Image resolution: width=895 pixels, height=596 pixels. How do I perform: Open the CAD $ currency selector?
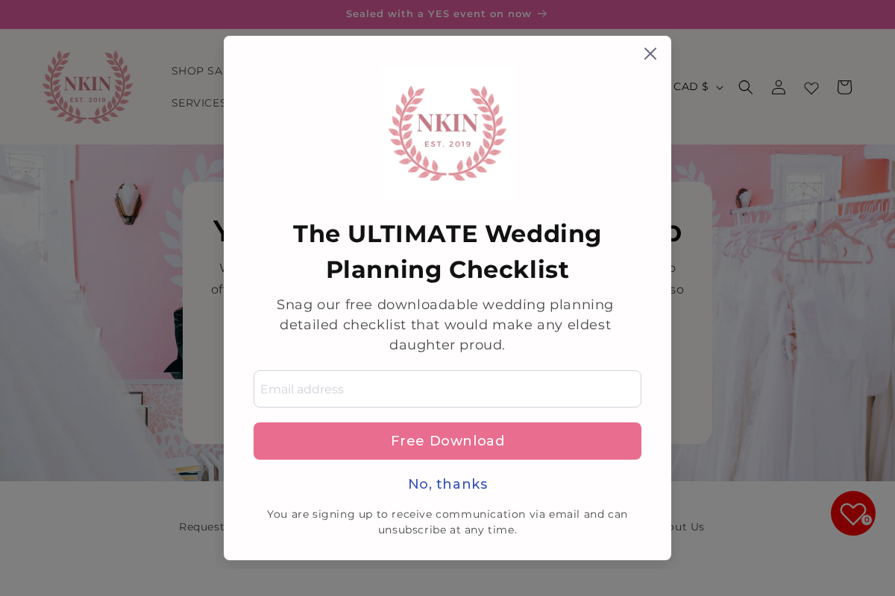693,87
